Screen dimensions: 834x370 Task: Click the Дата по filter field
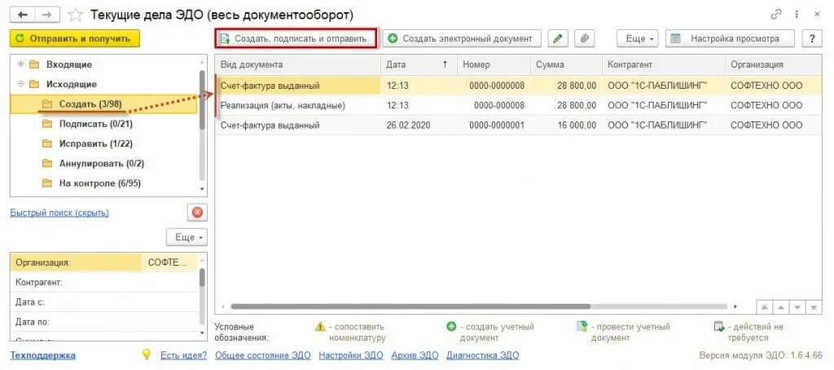tap(103, 322)
